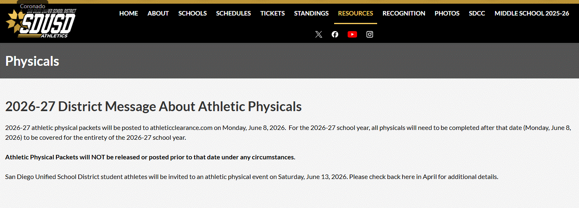Open the Instagram social icon
The width and height of the screenshot is (579, 208).
pos(370,34)
